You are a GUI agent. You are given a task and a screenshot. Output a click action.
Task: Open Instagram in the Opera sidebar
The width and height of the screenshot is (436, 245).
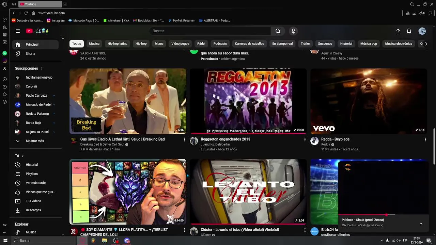coord(4,61)
